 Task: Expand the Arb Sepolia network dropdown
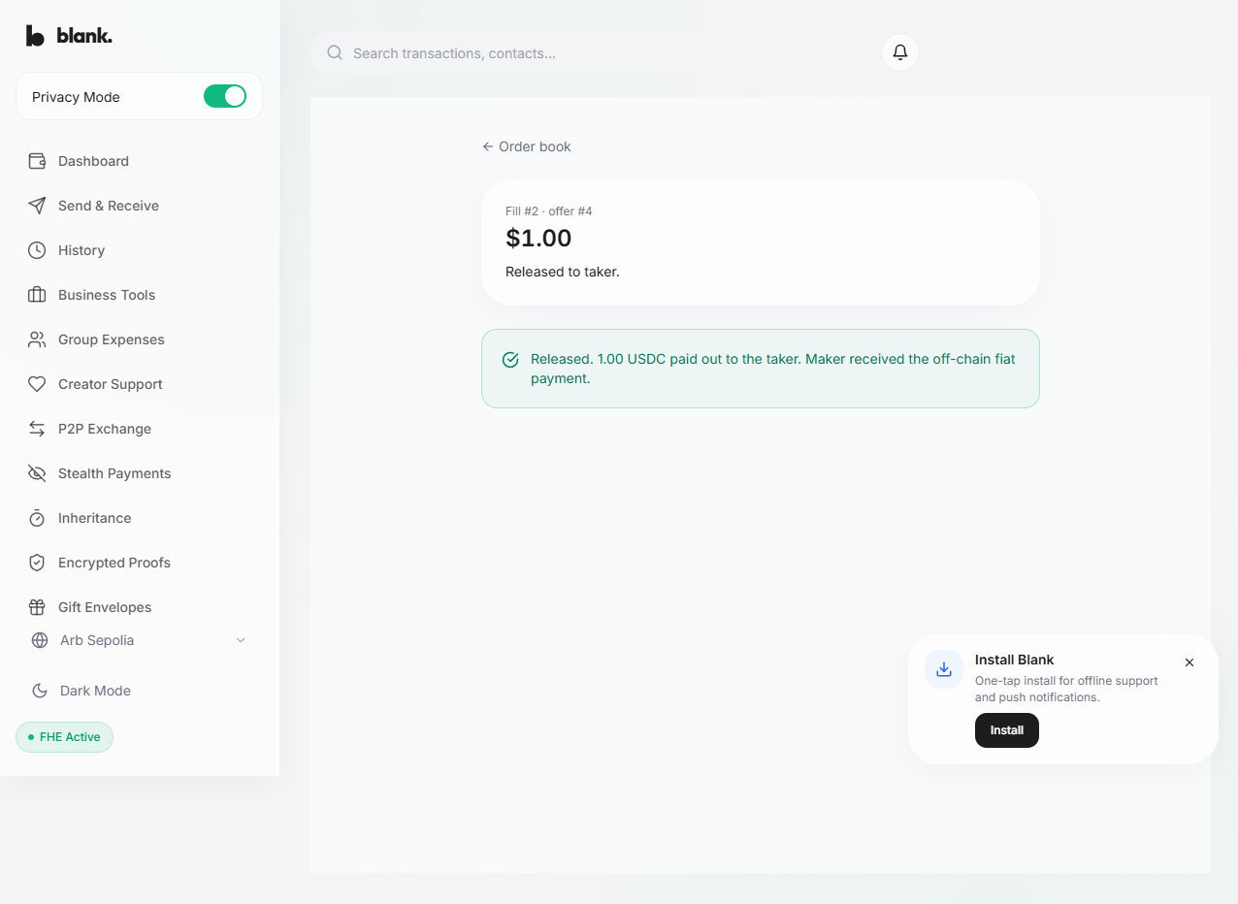(139, 640)
